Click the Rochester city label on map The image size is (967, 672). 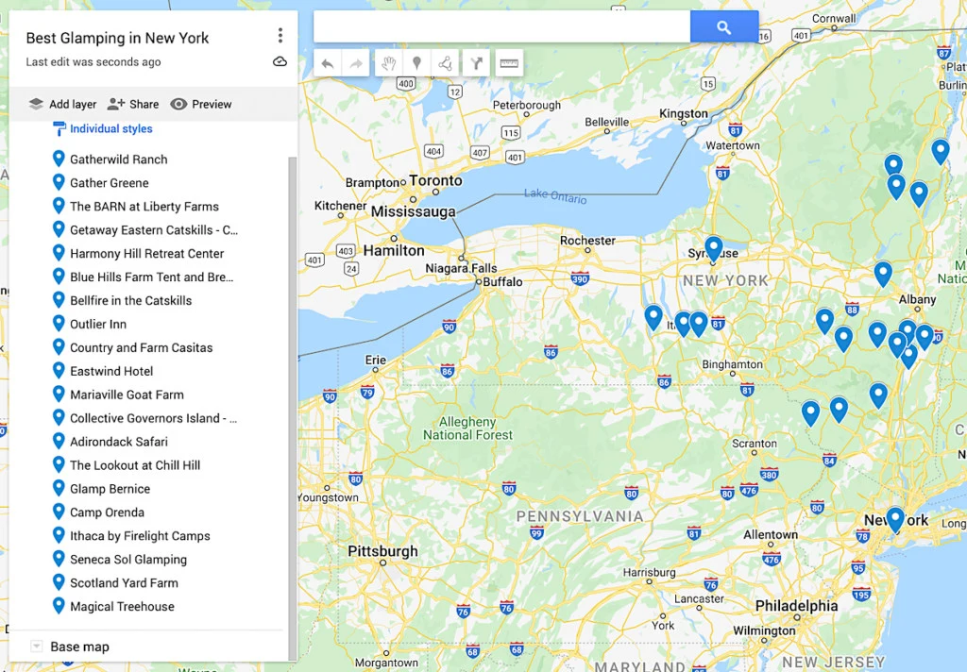pos(587,241)
